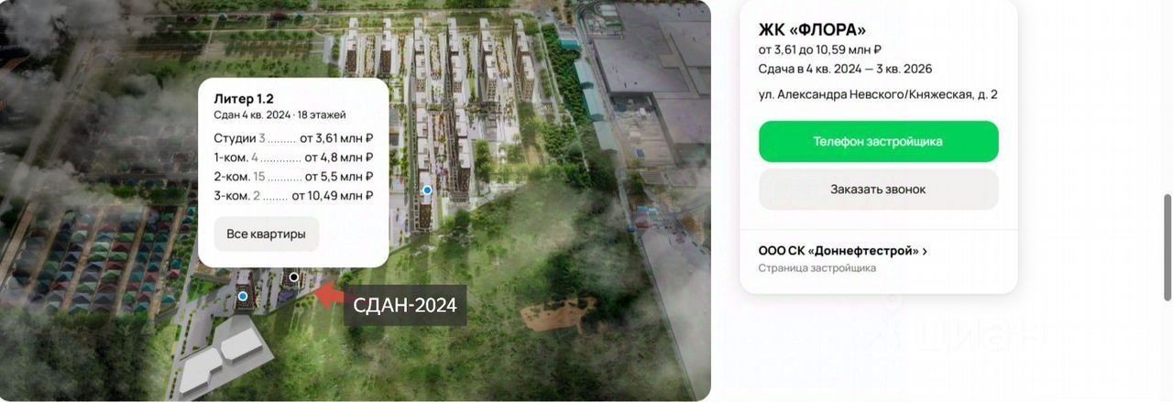
Task: Click the vertical page scrollbar thumb
Action: pos(1167,246)
